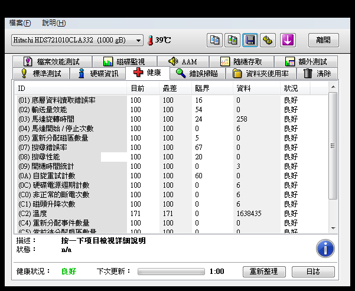355x291 pixels.
Task: Open the 檔案(F) menu
Action: tap(20, 23)
